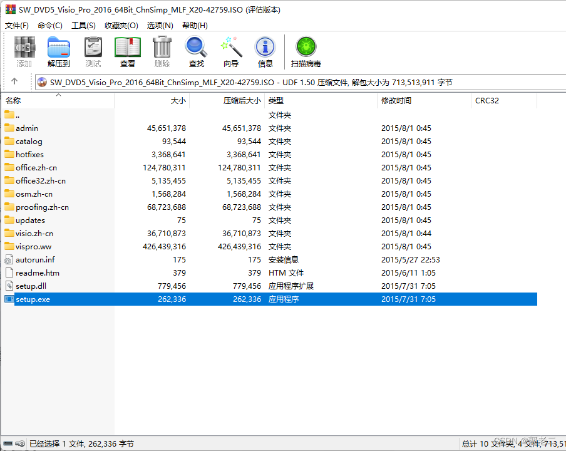This screenshot has width=566, height=451.
Task: Select the office.zh-cn folder icon
Action: pyautogui.click(x=9, y=167)
